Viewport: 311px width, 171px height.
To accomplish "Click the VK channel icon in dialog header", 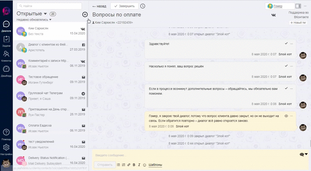I will click(274, 15).
